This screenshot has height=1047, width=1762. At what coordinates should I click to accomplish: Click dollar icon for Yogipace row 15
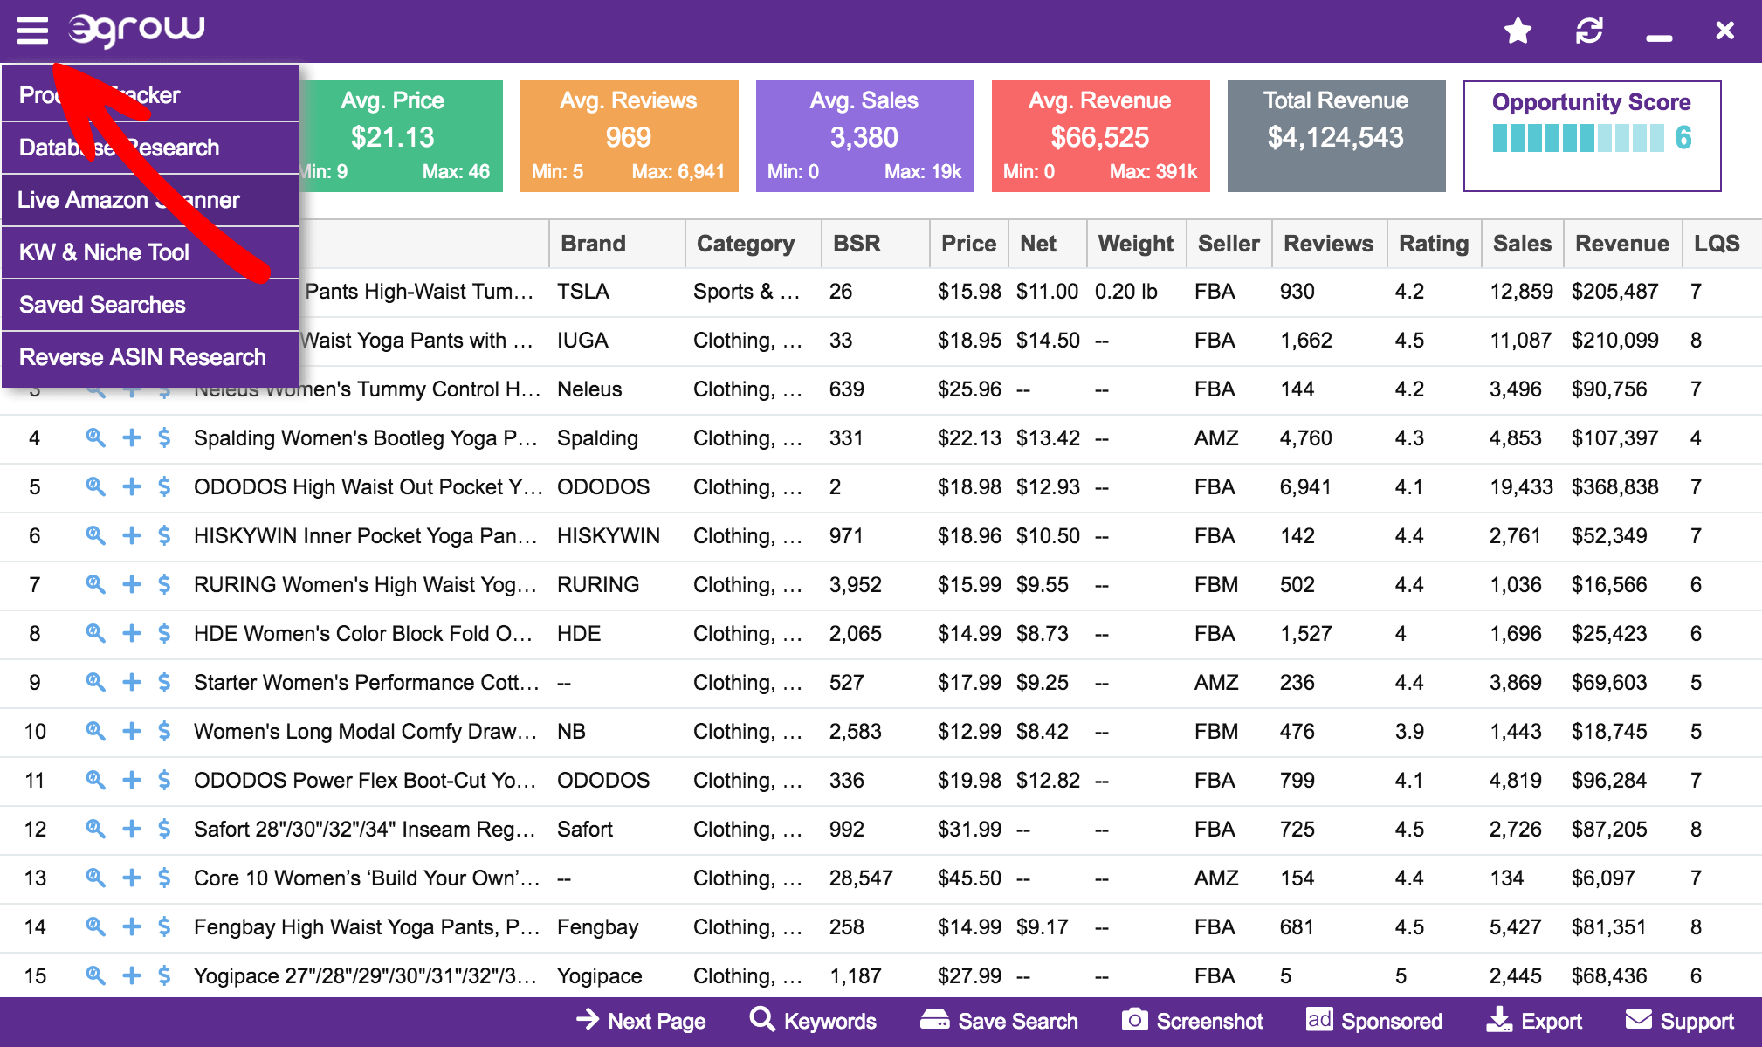[164, 975]
